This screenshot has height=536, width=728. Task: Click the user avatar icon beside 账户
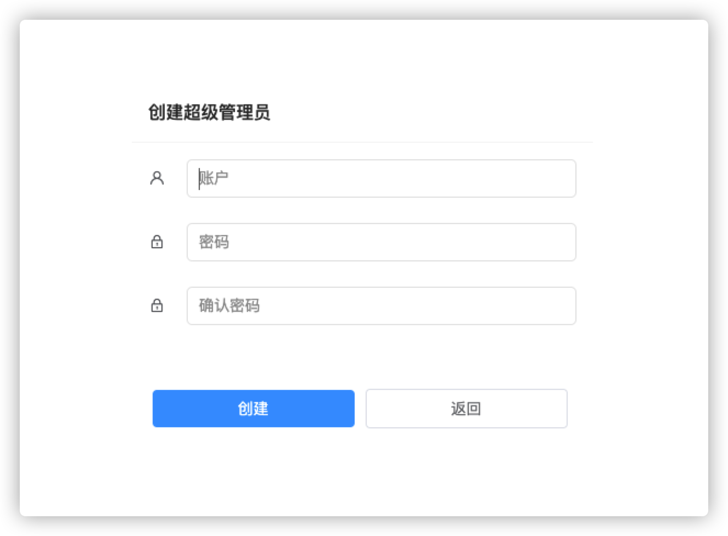(x=157, y=178)
